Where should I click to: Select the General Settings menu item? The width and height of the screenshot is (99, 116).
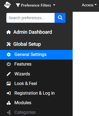[x=36, y=55]
